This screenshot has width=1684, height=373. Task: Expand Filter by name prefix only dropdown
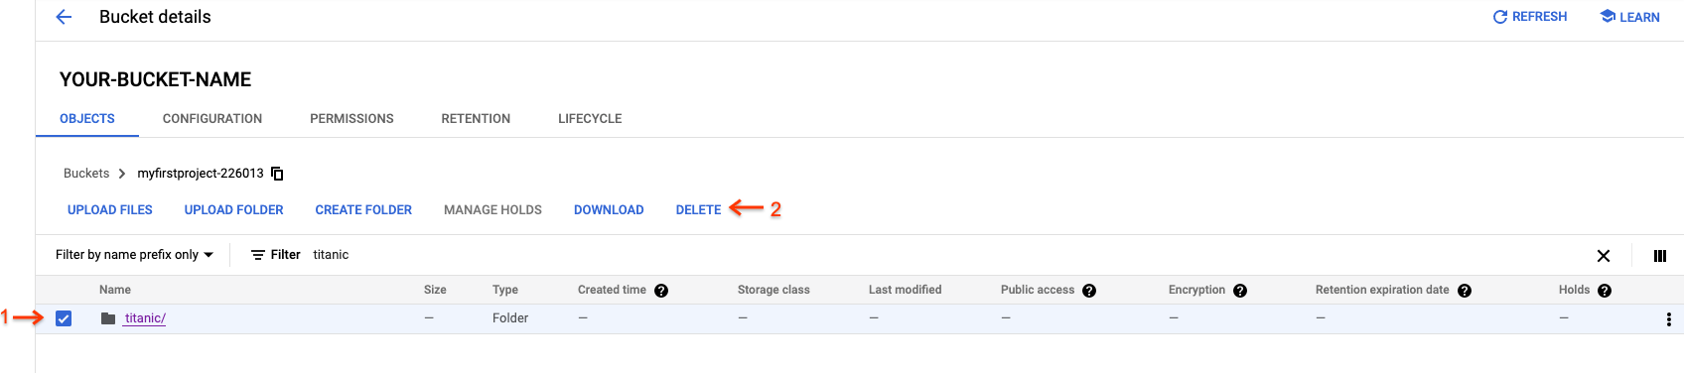point(134,255)
